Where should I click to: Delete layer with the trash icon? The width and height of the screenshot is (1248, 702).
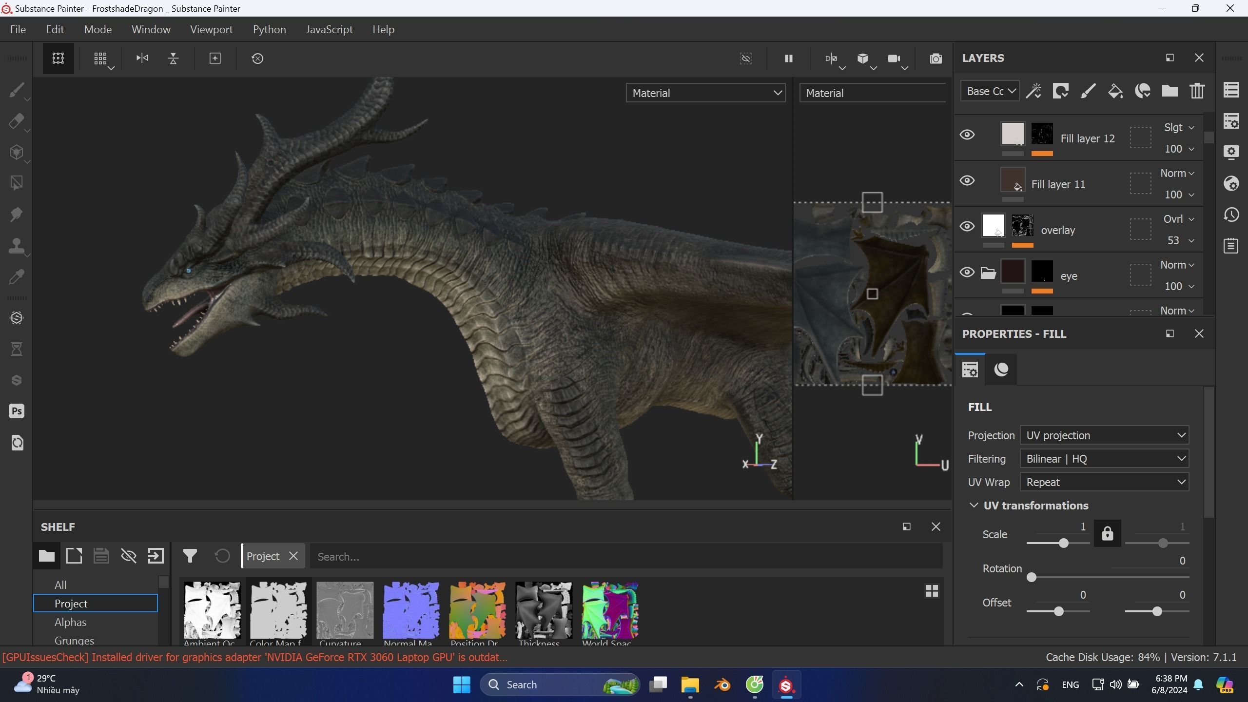click(x=1197, y=91)
